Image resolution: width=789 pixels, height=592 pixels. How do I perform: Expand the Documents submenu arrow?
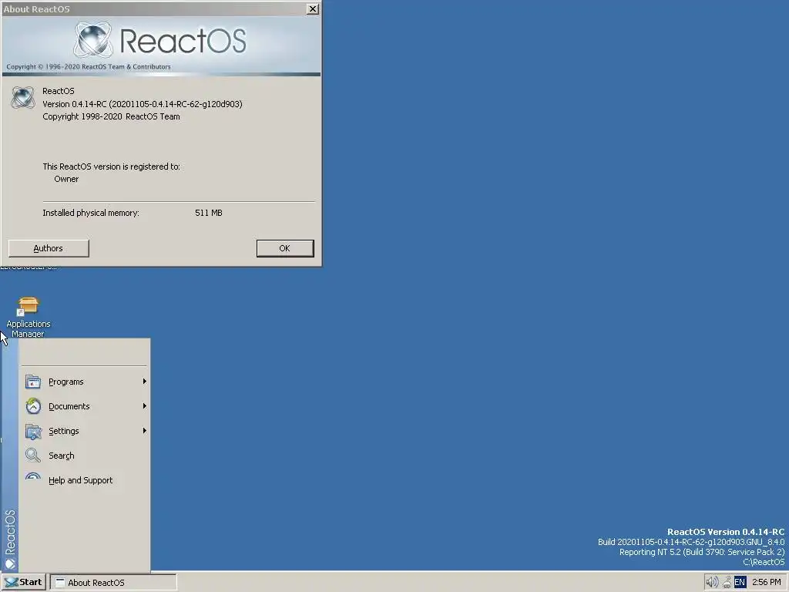[x=144, y=406]
